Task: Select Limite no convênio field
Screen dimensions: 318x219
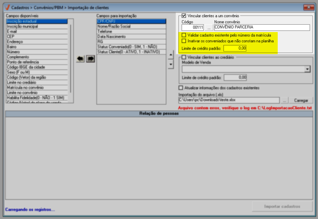Action: tap(37, 92)
